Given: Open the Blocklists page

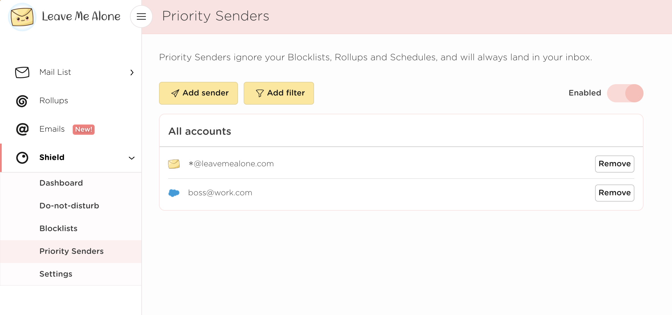Looking at the screenshot, I should (x=58, y=229).
